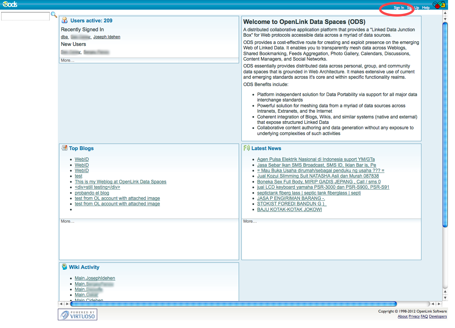Open Joseph Idehen's user profile link
Screen dimensions: 455x328
(x=107, y=37)
